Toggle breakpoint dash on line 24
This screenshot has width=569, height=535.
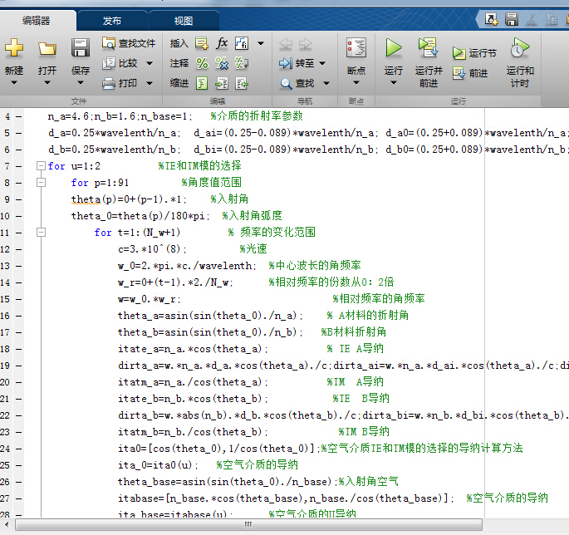point(19,449)
